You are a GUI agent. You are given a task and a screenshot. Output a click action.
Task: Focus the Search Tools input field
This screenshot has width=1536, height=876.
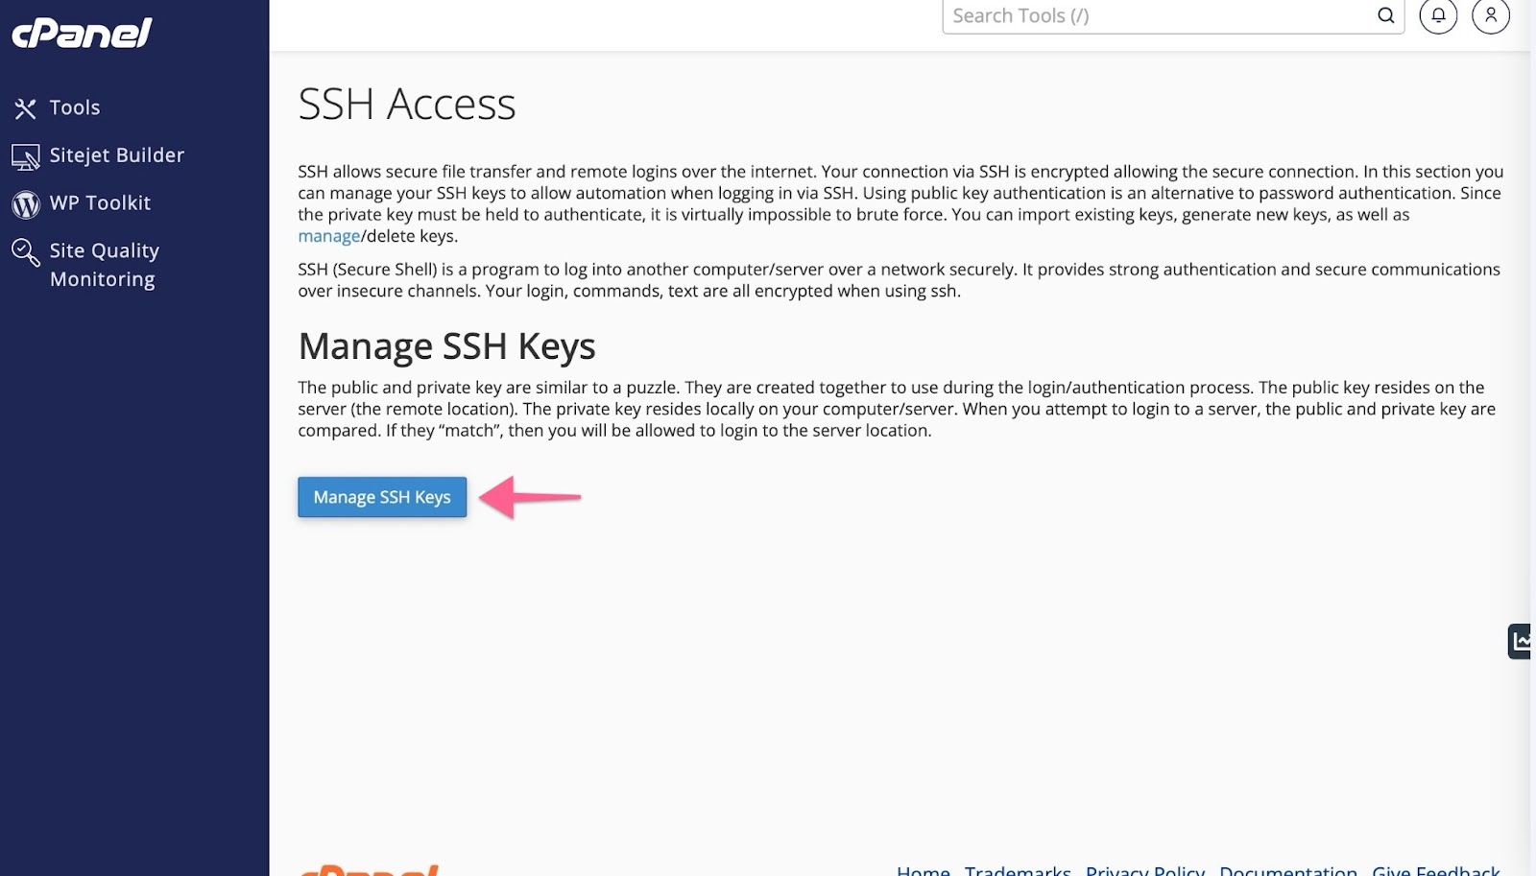point(1157,15)
